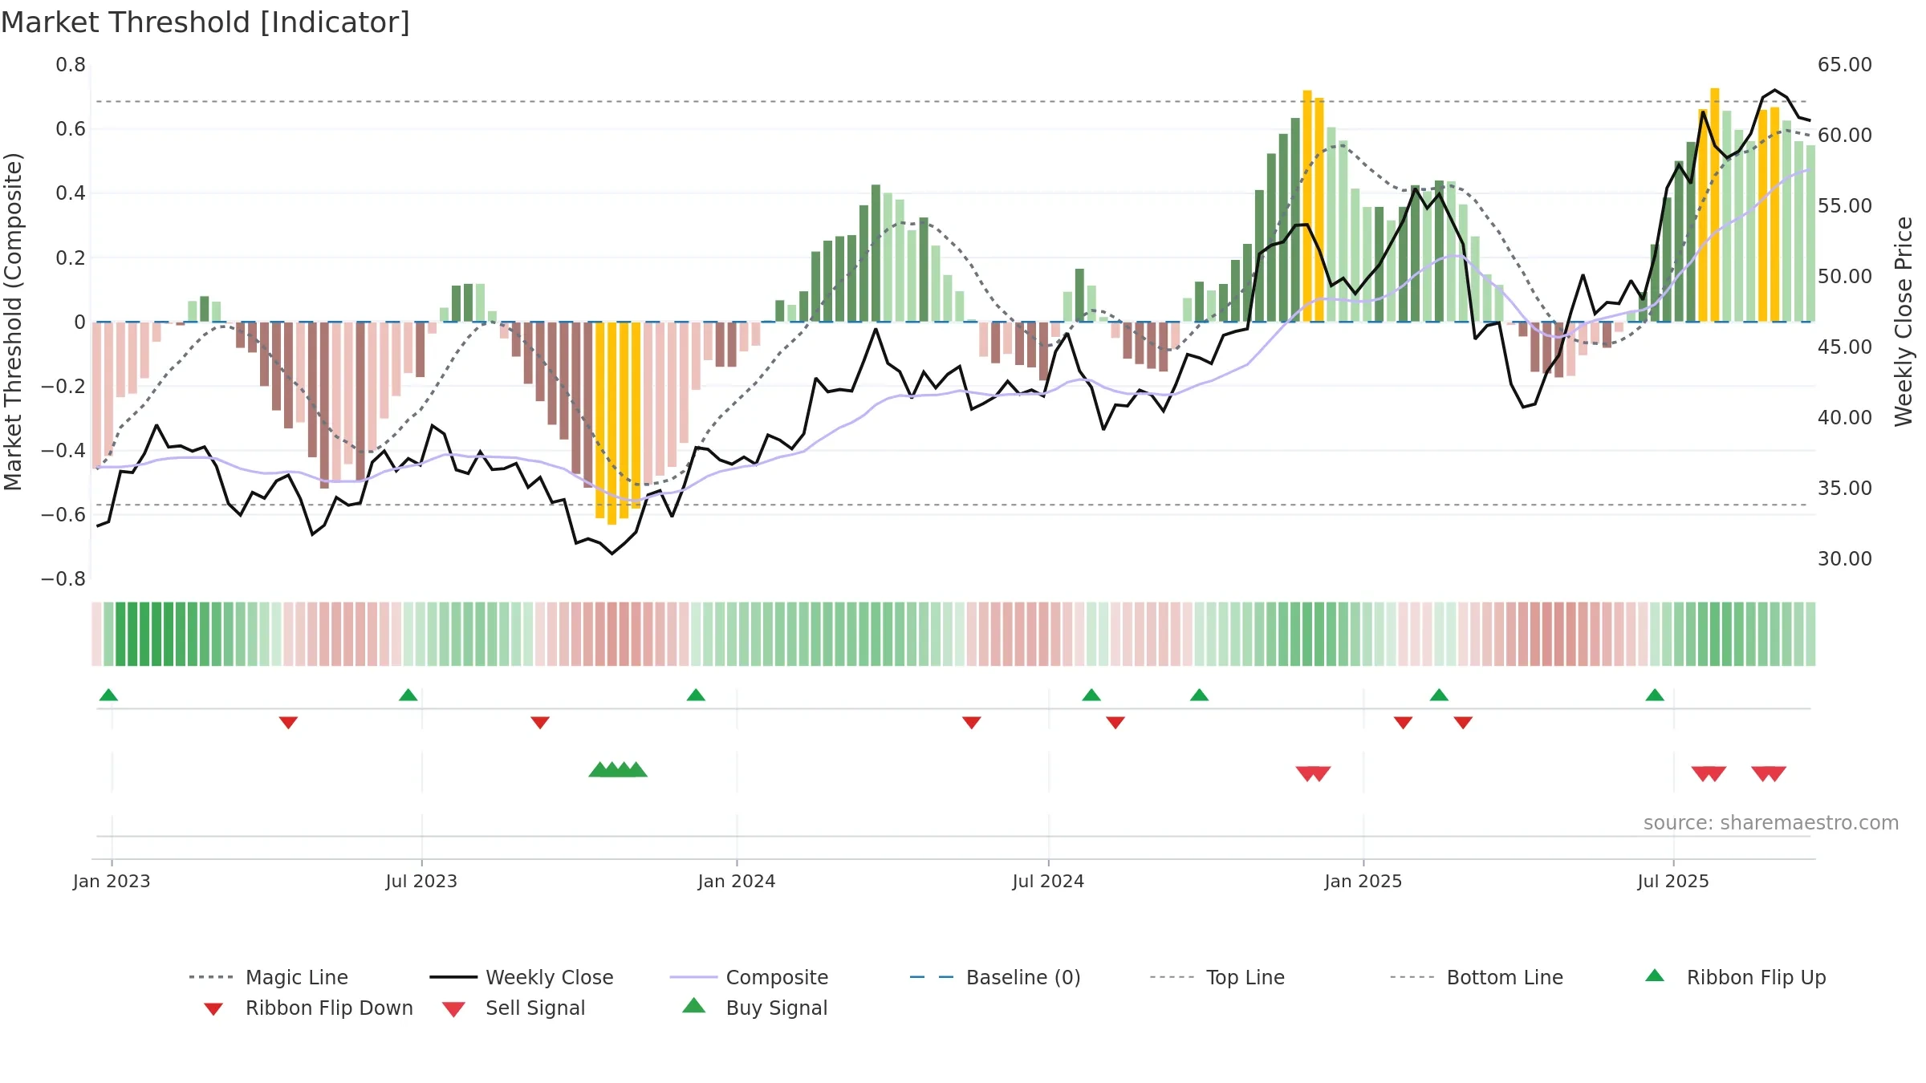The width and height of the screenshot is (1926, 1083).
Task: Click the 0.8 left axis tick label
Action: coord(71,65)
